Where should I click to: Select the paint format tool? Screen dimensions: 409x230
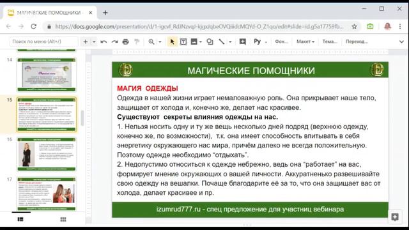click(x=137, y=42)
